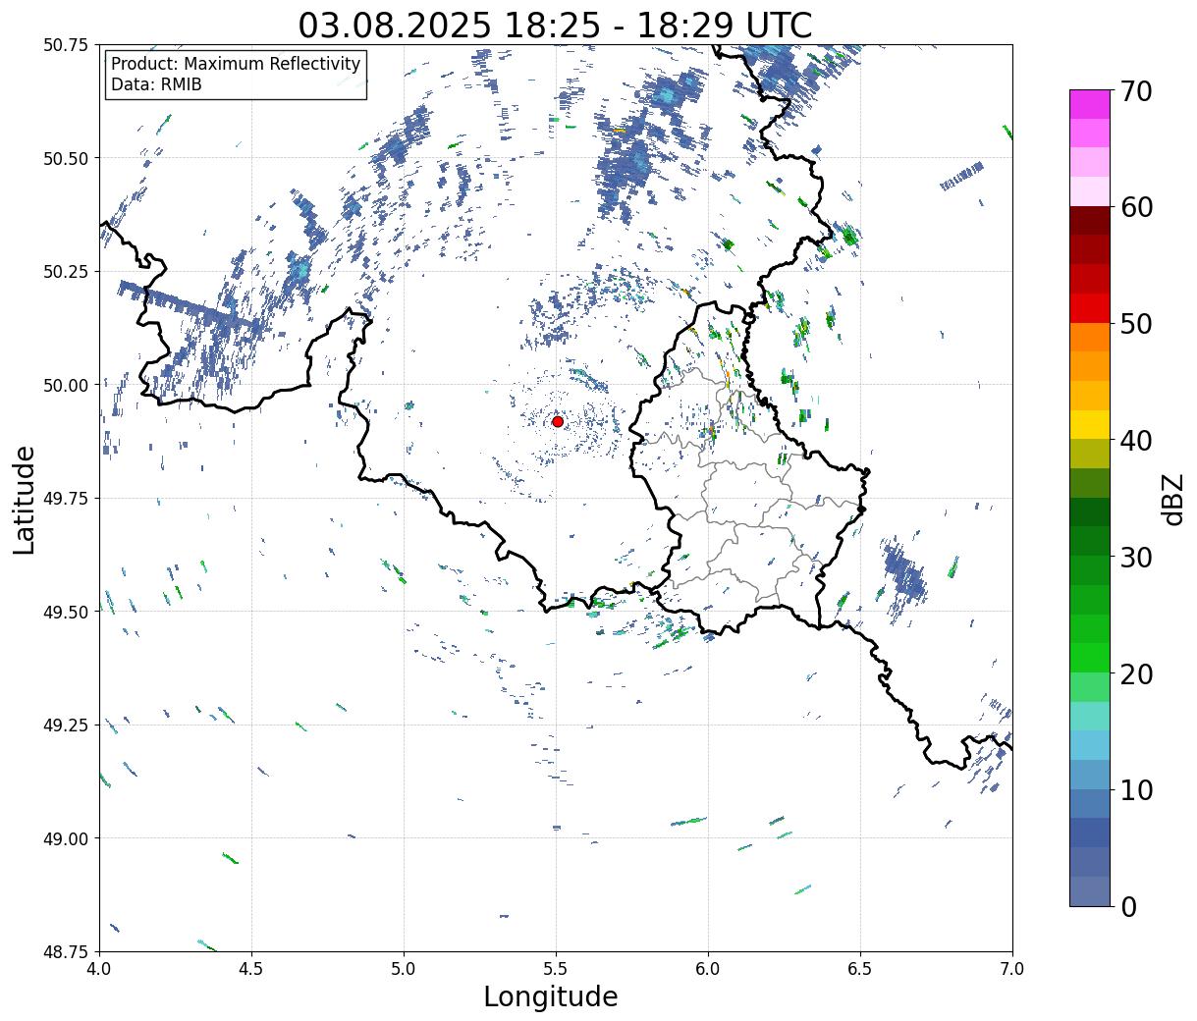The width and height of the screenshot is (1197, 1021).
Task: Click the colorbar tick label 20
Action: [x=1135, y=674]
